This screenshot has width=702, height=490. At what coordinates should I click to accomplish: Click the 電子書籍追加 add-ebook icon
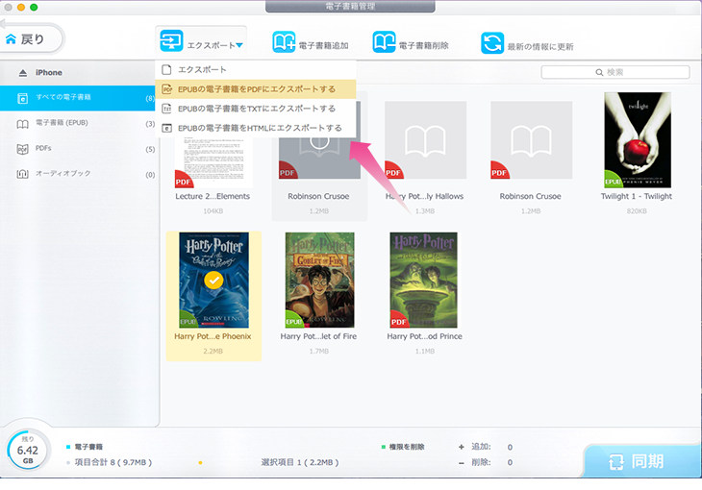coord(284,42)
